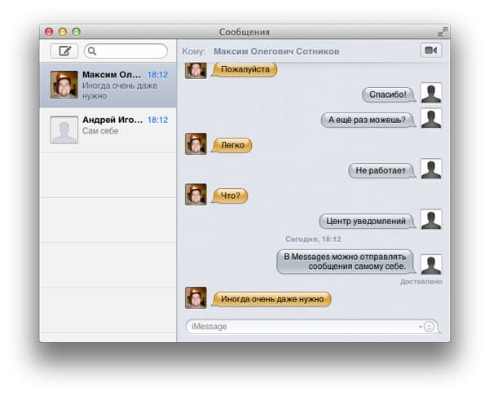Viewport: 489px width, 396px height.
Task: Click the 'Иногда очень даже нужно' bubble
Action: [x=271, y=299]
